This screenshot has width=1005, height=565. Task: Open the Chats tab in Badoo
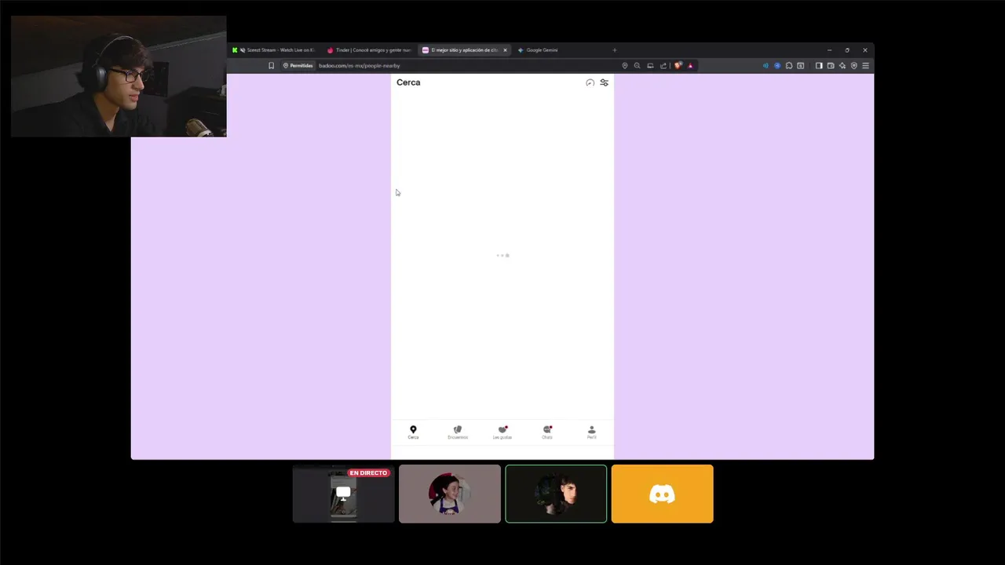click(547, 432)
